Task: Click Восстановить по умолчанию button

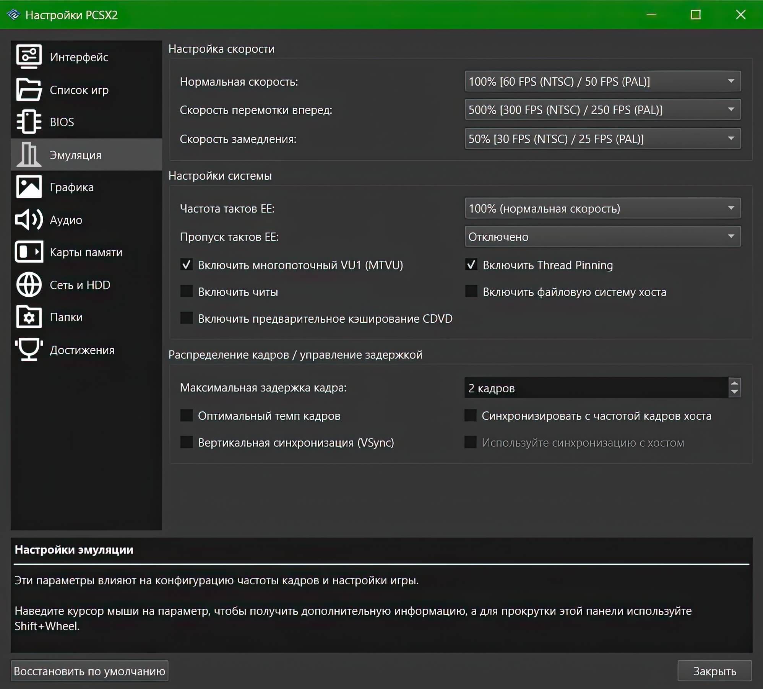Action: point(89,671)
